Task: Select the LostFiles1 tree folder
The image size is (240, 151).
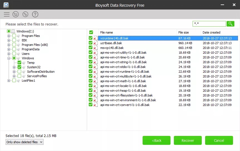Action: [28, 81]
